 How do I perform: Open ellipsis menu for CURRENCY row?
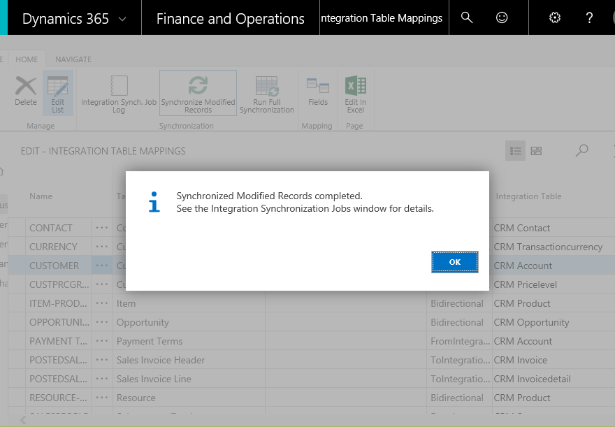pyautogui.click(x=101, y=247)
